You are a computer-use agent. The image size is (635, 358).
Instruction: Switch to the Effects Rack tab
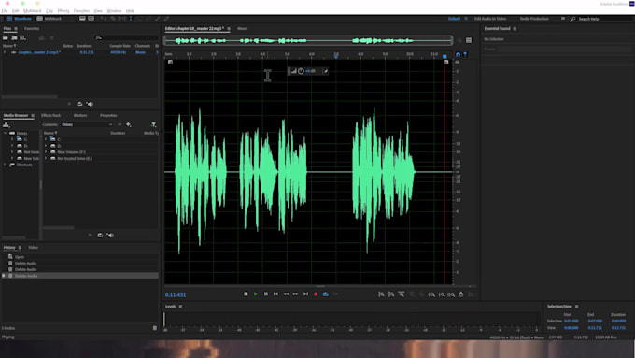pos(50,116)
